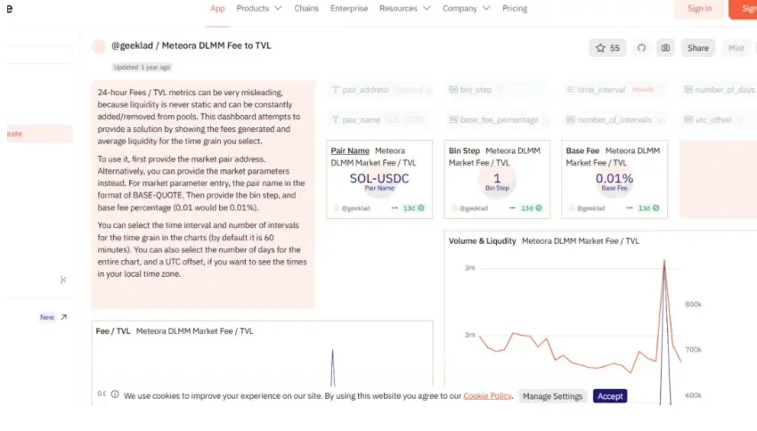Collapse the left sidebar with the arrow icon
This screenshot has width=757, height=431.
tap(63, 280)
